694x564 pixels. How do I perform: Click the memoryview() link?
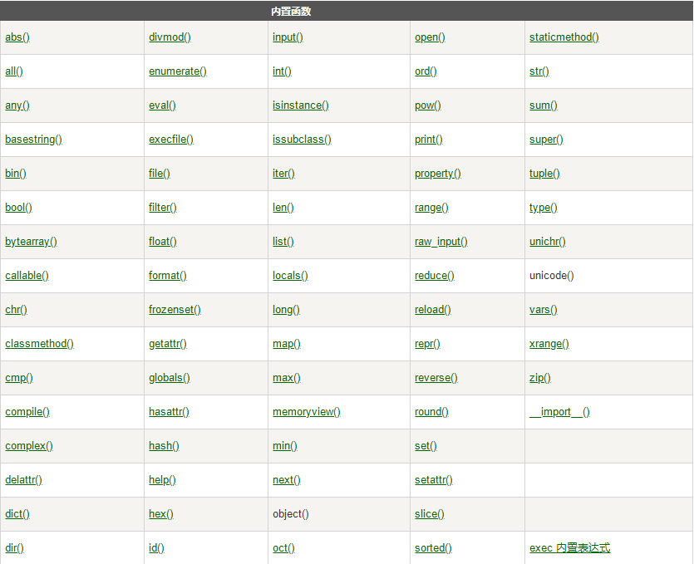[307, 412]
